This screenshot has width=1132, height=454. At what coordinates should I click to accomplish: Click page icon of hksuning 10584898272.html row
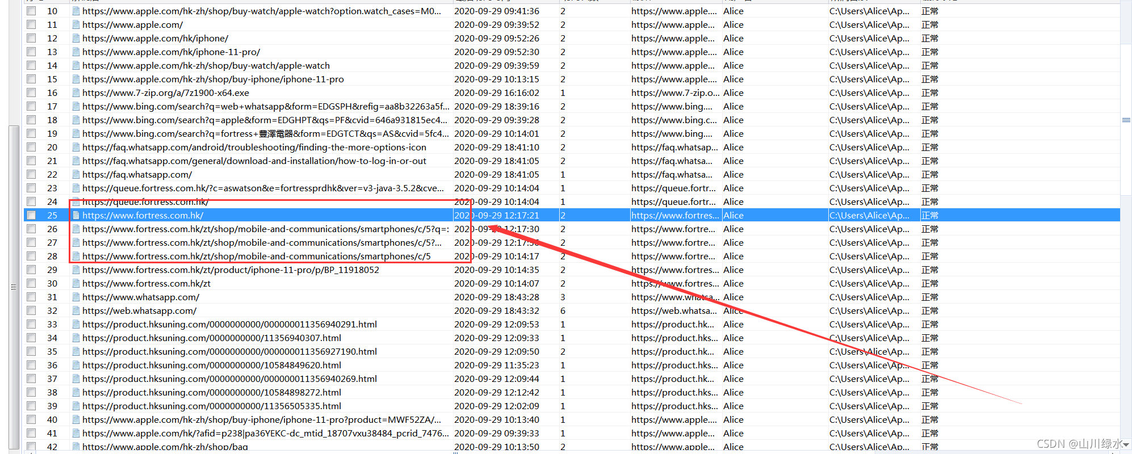76,392
